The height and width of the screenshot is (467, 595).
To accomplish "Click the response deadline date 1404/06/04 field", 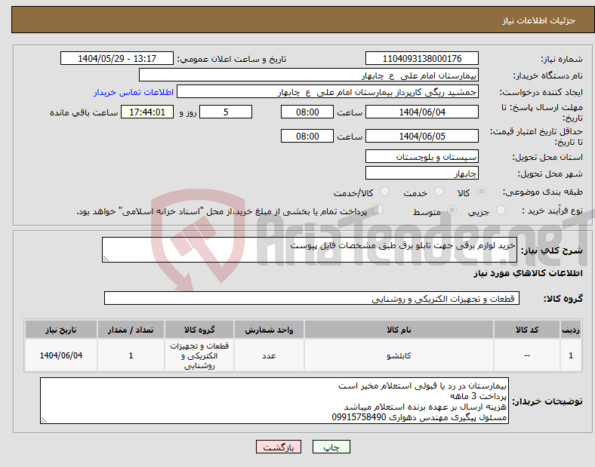I will pyautogui.click(x=422, y=112).
